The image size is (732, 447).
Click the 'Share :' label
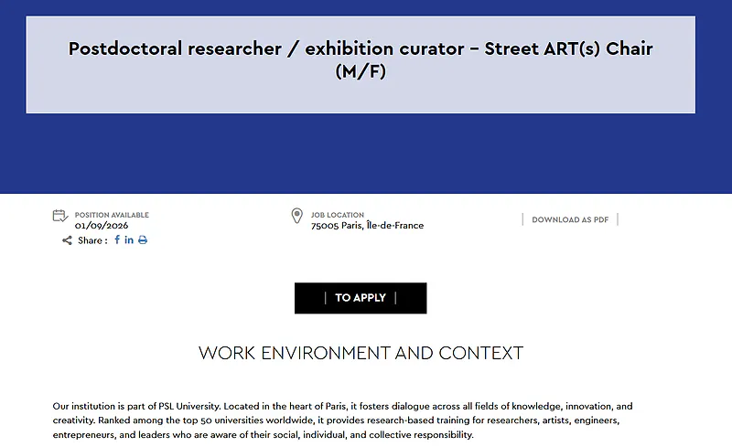tap(92, 240)
